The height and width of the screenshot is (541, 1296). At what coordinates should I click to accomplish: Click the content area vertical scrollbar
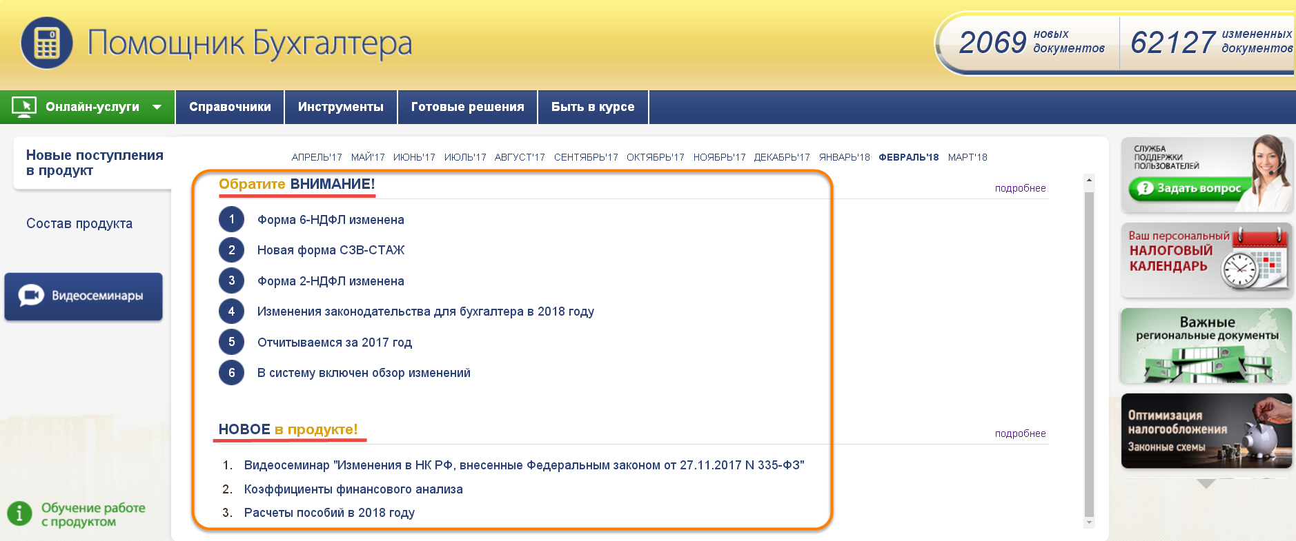point(1089,351)
